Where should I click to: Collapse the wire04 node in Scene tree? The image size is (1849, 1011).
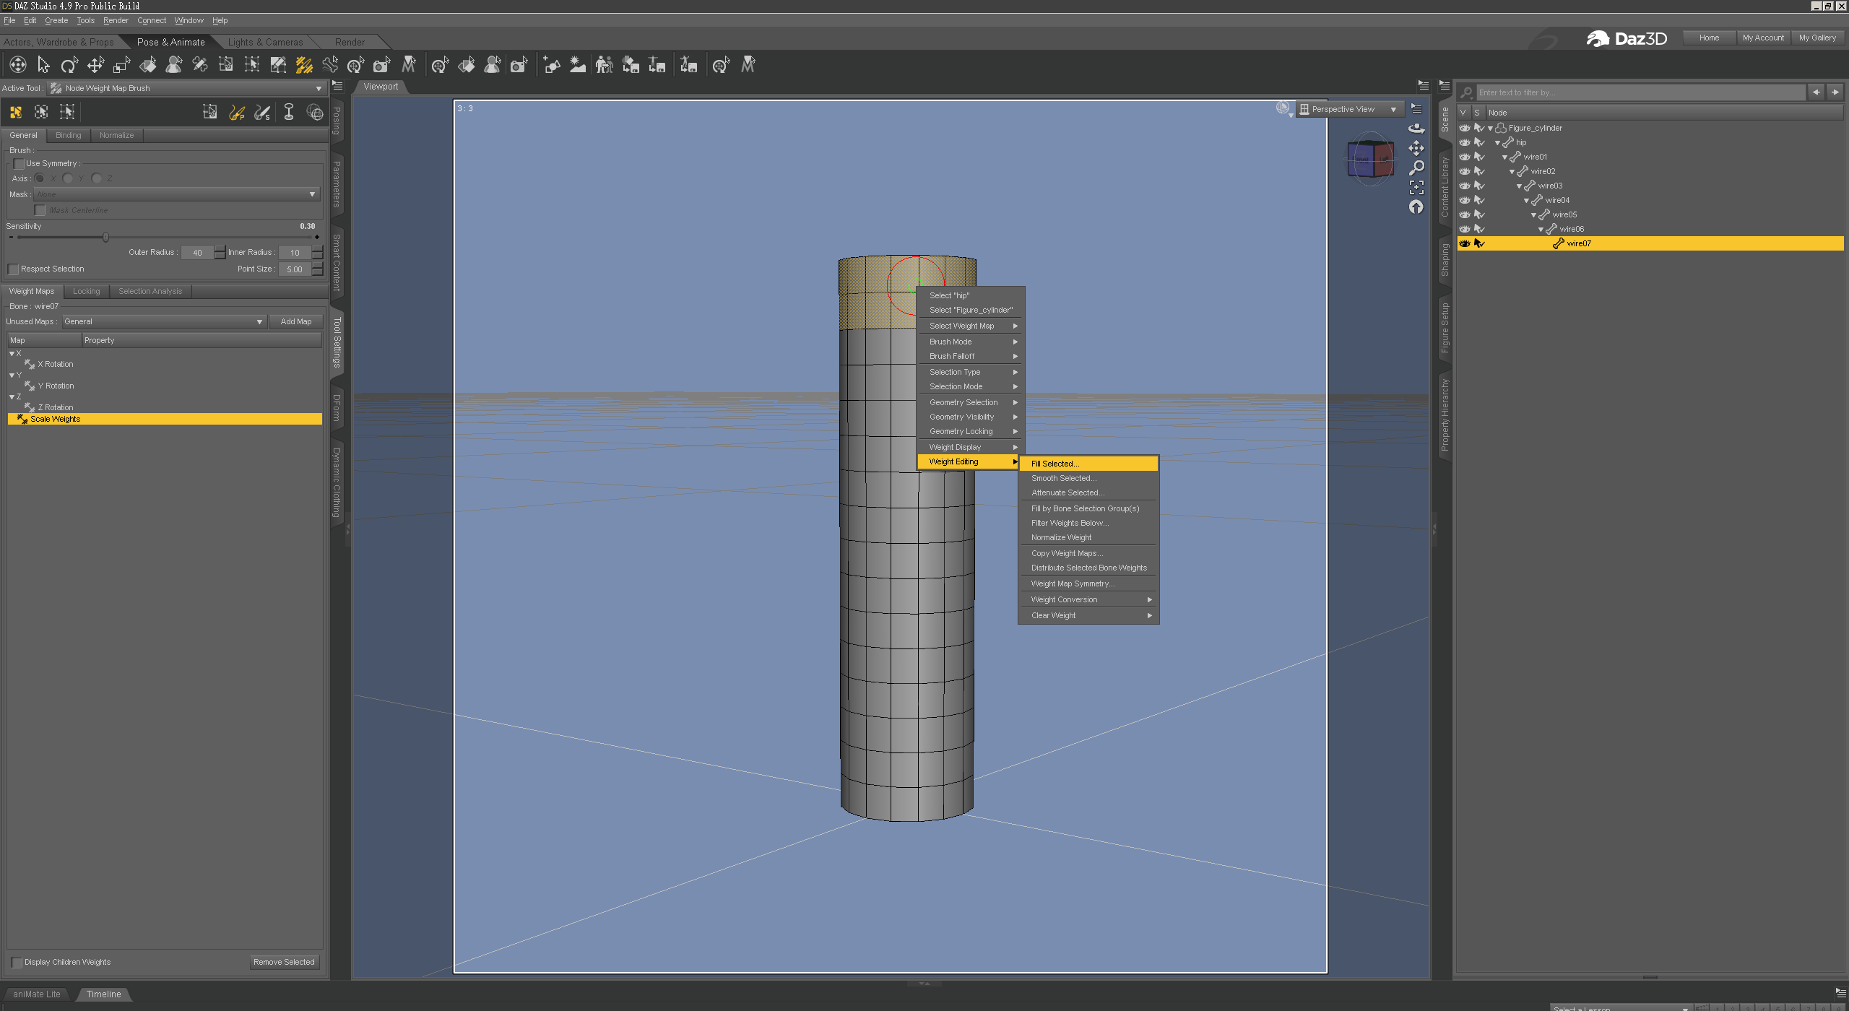(x=1526, y=200)
